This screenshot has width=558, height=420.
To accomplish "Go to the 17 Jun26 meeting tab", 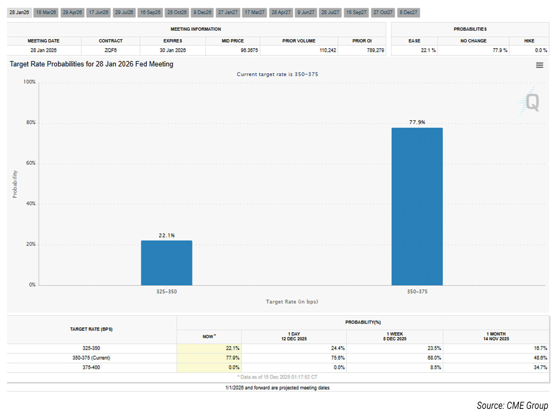I will (x=98, y=12).
